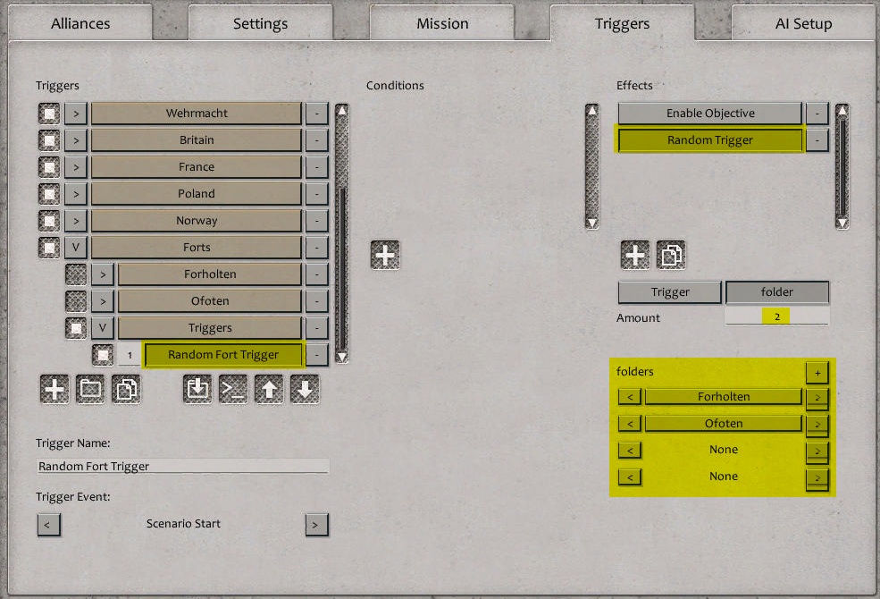Click the conditions list scrollbar
This screenshot has height=599, width=880.
(592, 166)
